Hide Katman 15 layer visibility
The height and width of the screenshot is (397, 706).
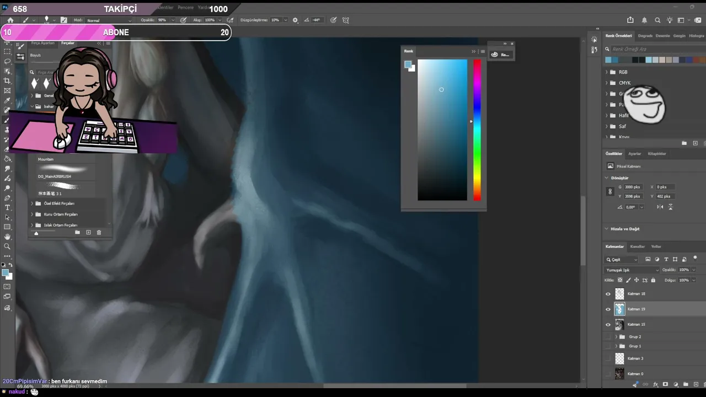pyautogui.click(x=608, y=325)
